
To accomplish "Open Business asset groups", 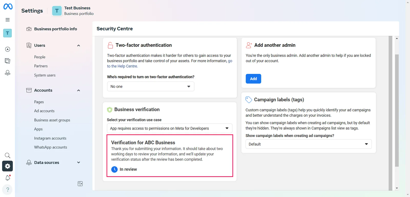I will [52, 120].
